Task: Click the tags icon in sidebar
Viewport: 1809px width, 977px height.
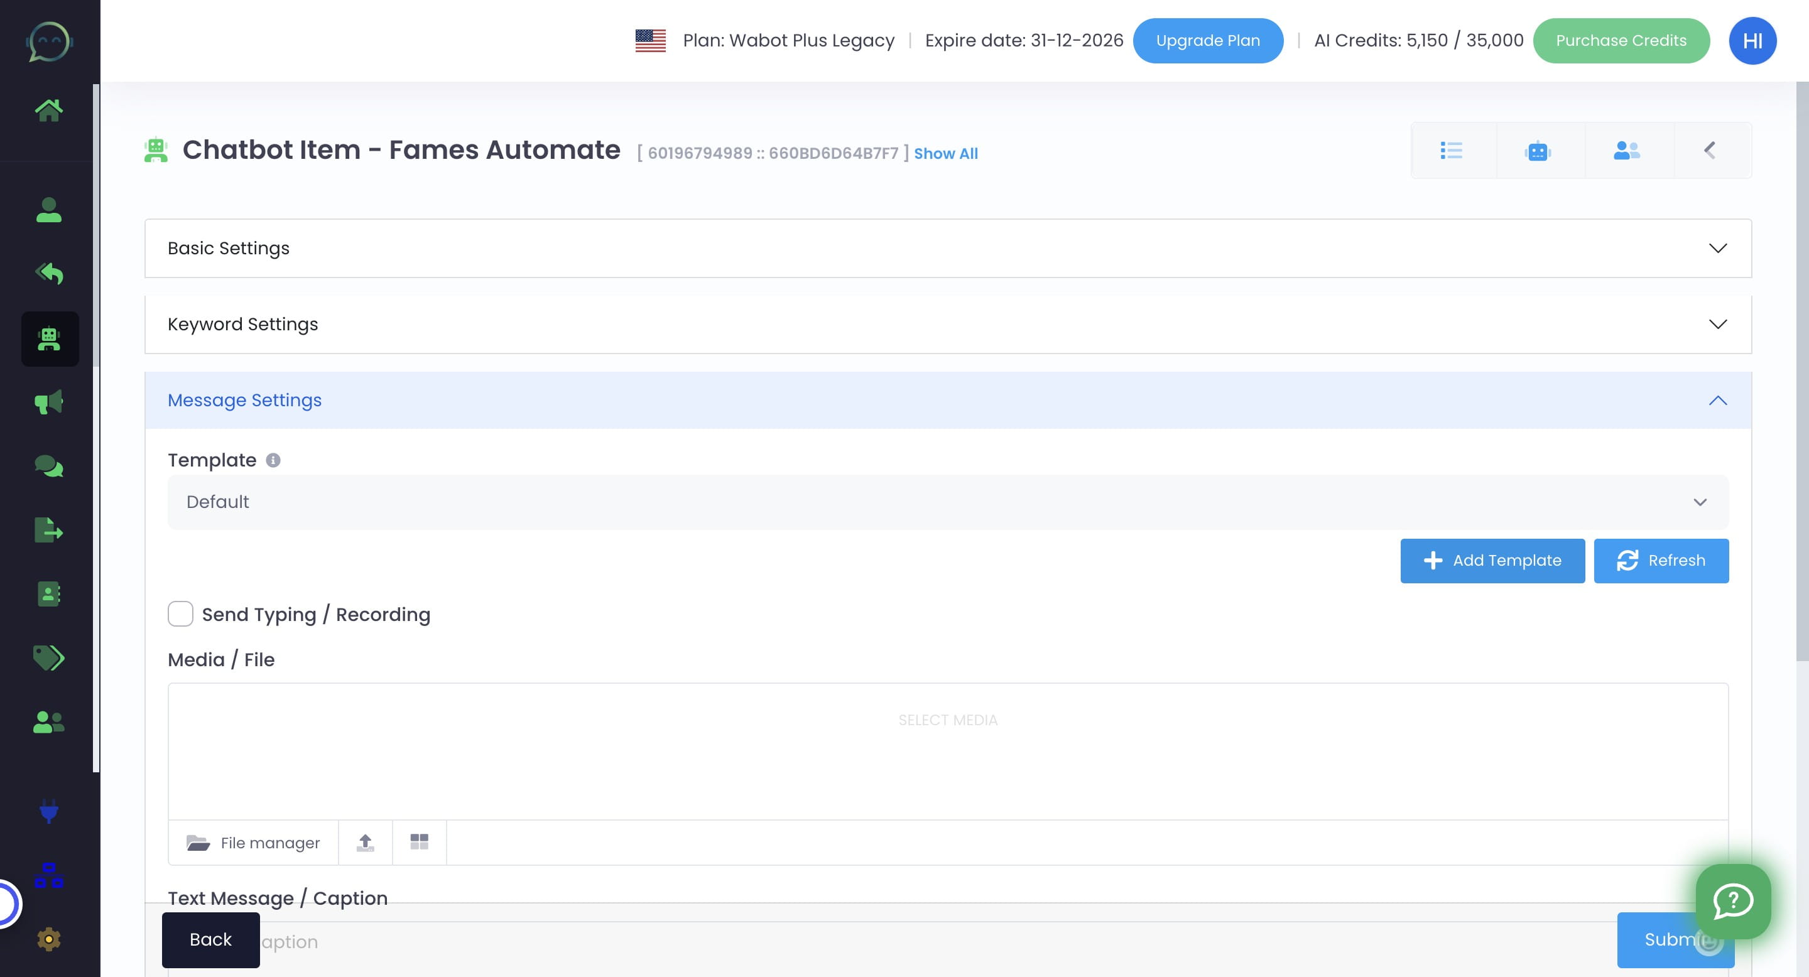Action: [x=48, y=657]
